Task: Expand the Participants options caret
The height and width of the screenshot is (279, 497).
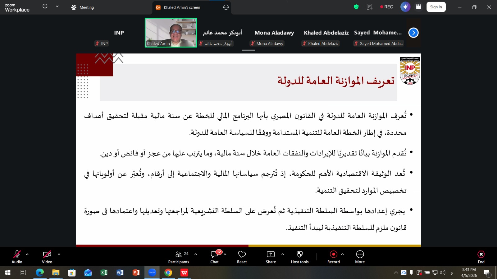Action: 196,254
